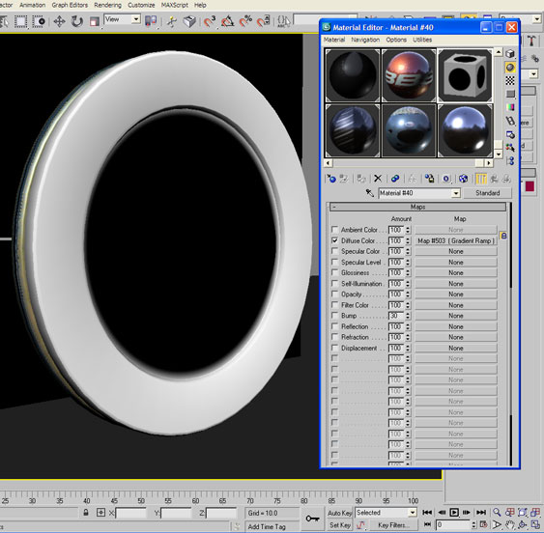Toggle the 3D Snaps icon
The width and height of the screenshot is (544, 533).
(210, 21)
